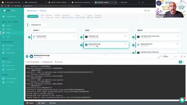Go back in the browser
Viewport: 187px width, 105px height.
pos(2,6)
